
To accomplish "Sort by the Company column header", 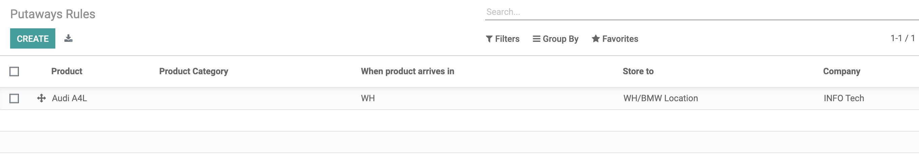I will [841, 71].
